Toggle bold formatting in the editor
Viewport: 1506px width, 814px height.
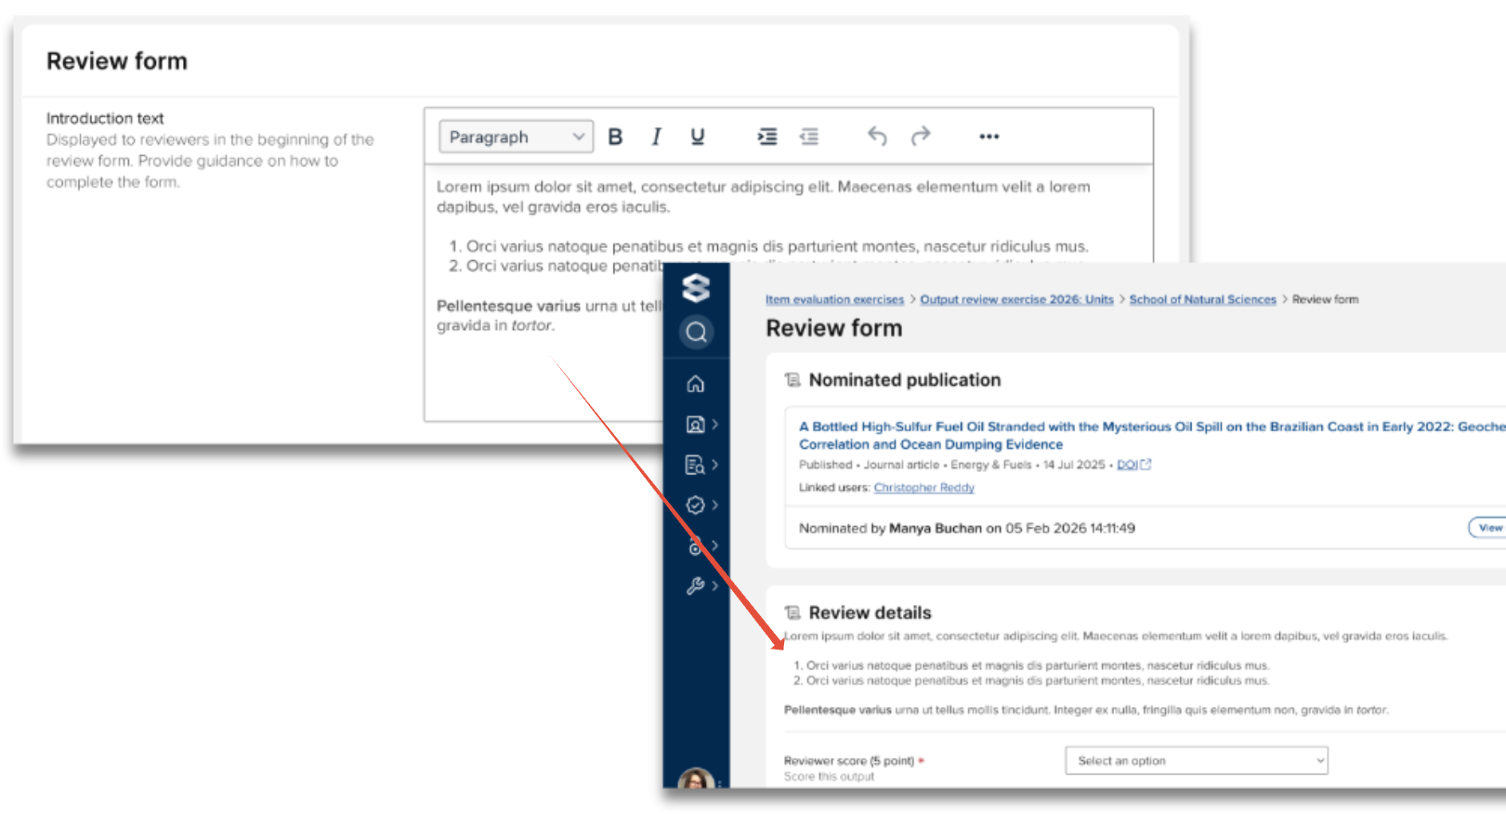615,137
